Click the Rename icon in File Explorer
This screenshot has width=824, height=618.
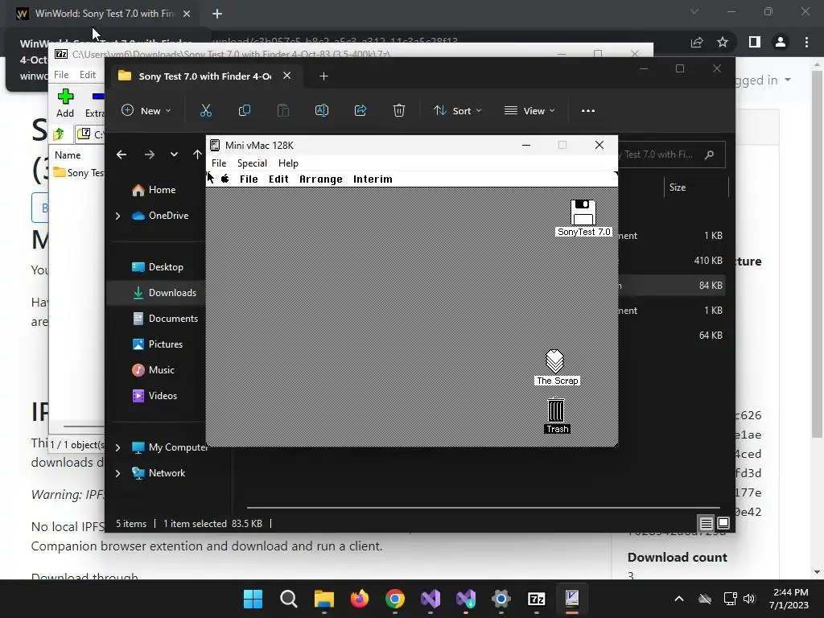(322, 110)
